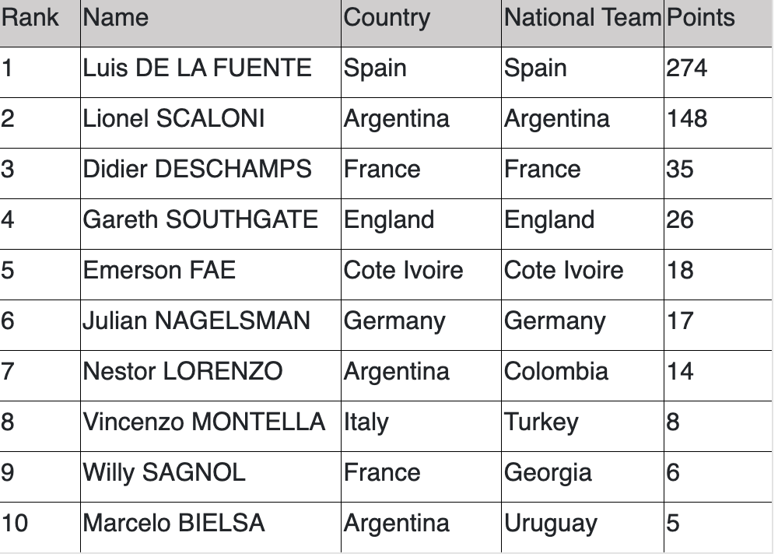Click the 274 points cell
This screenshot has width=778, height=557.
coord(718,73)
